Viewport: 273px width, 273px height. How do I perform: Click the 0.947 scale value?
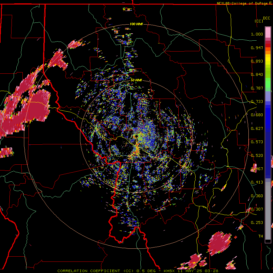tap(257, 48)
